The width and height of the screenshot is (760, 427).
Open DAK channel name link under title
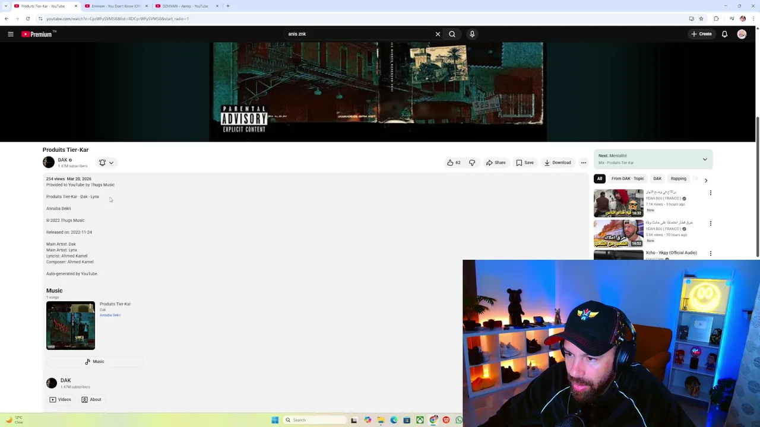(62, 160)
